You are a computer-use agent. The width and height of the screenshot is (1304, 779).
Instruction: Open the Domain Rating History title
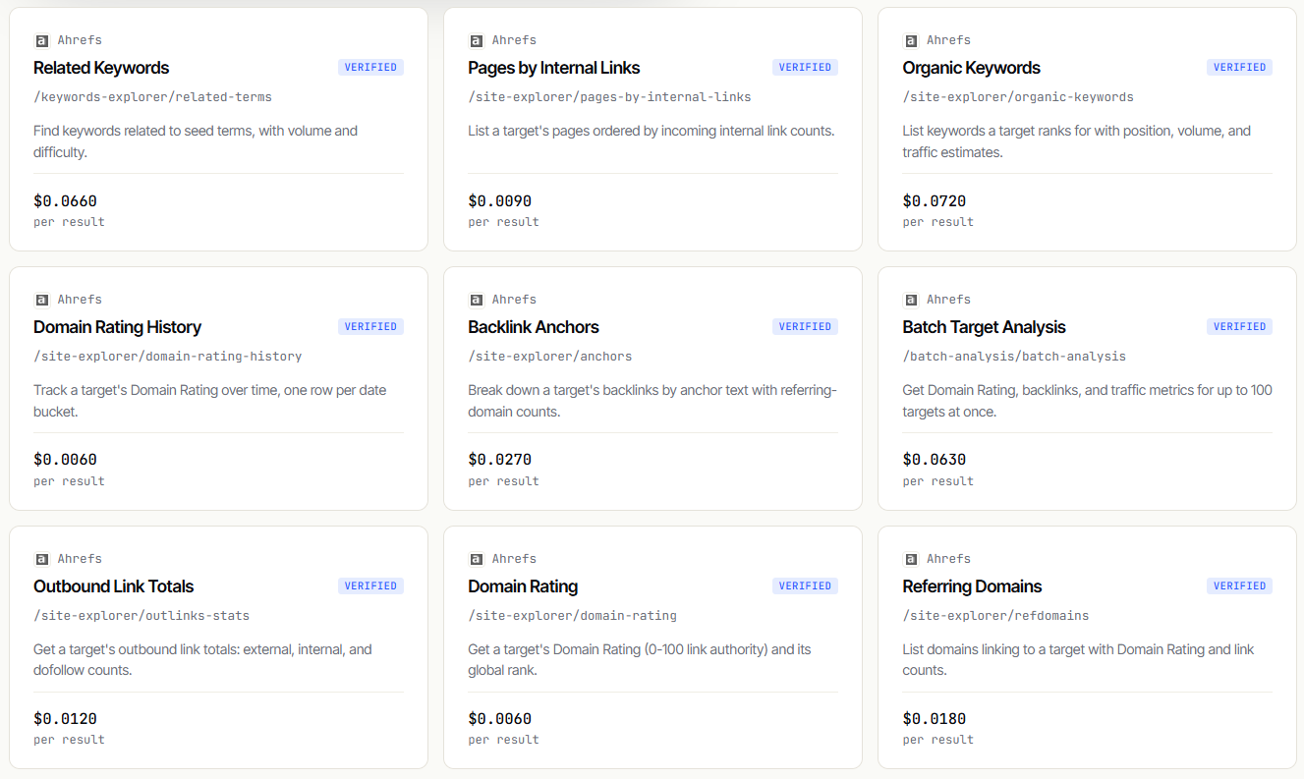pos(117,327)
